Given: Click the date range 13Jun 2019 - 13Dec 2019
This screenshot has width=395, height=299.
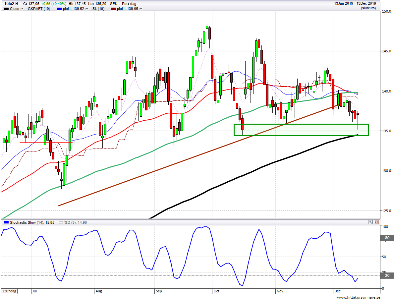Looking at the screenshot, I should [355, 4].
